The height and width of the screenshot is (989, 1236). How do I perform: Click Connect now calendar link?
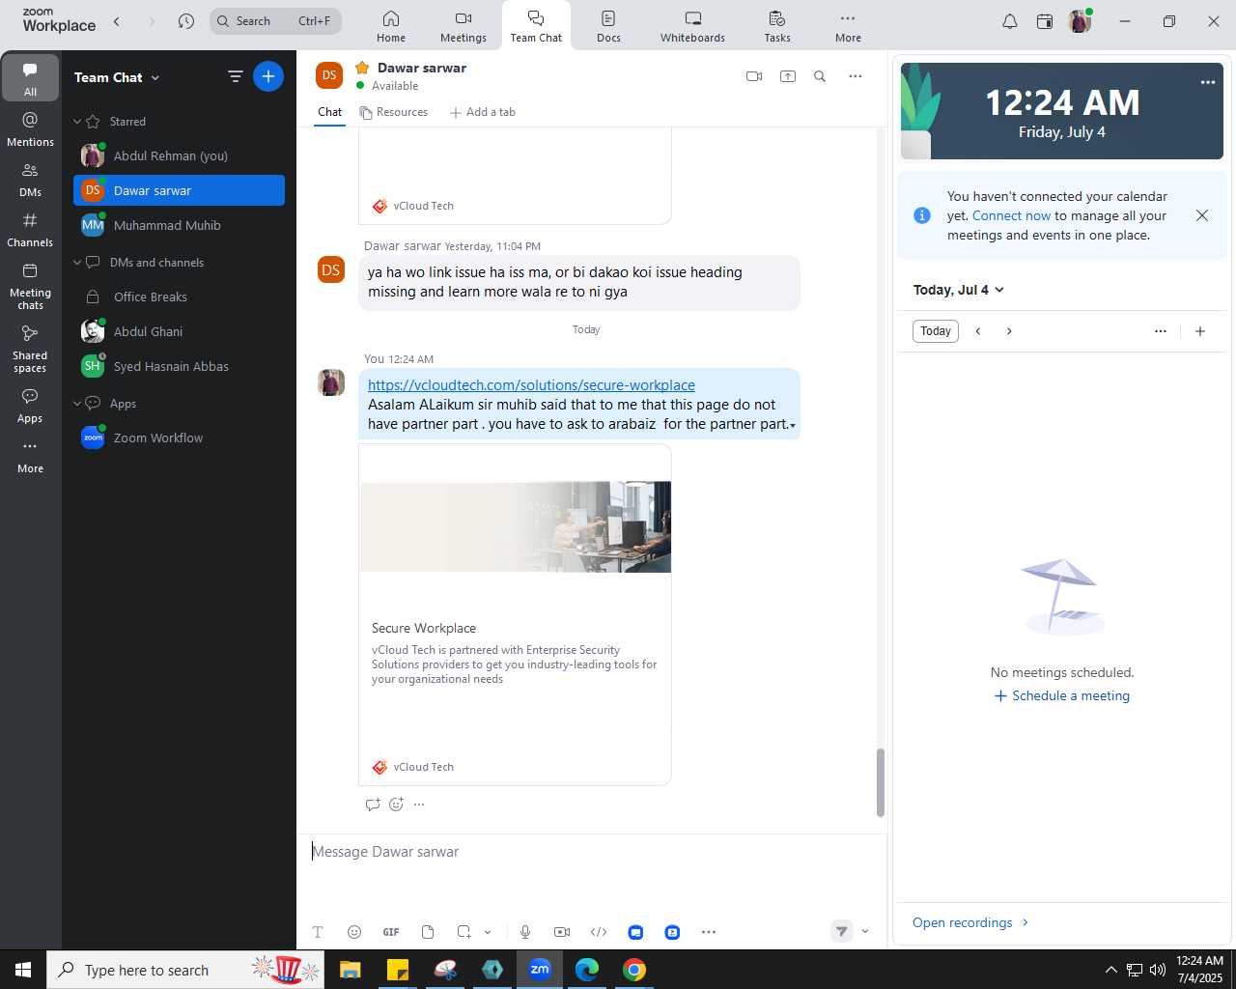tap(1011, 216)
